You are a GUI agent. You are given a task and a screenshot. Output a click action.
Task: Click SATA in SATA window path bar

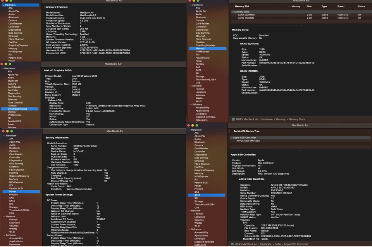[277, 244]
